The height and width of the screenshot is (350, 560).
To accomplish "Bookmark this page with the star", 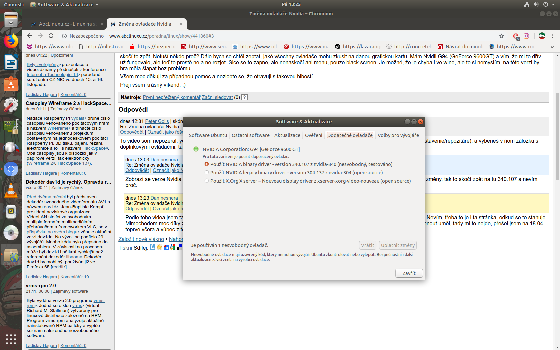I will 502,36.
